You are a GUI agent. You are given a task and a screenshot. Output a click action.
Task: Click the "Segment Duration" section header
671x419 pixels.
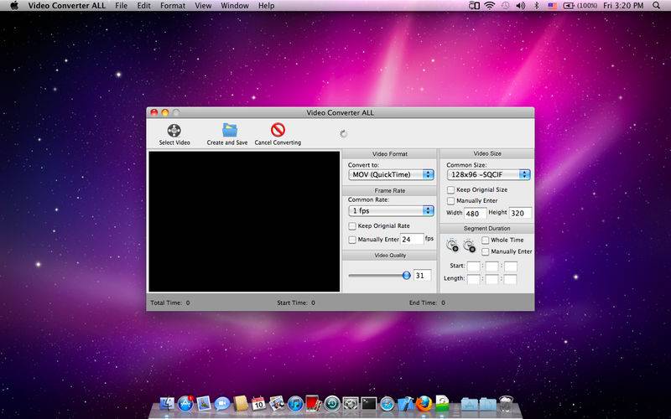point(487,228)
